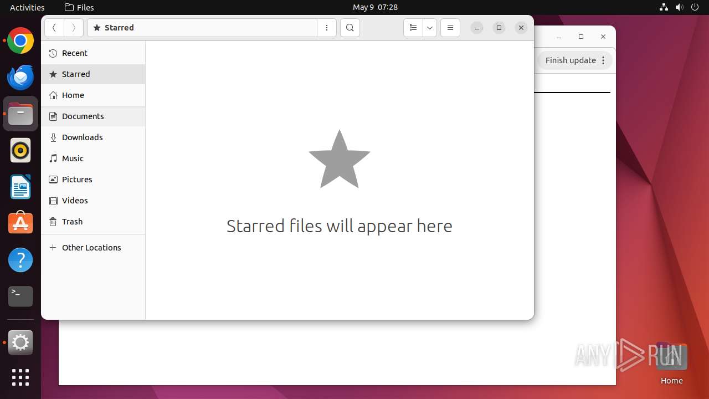
Task: Open Downloads folder in sidebar
Action: click(93, 137)
